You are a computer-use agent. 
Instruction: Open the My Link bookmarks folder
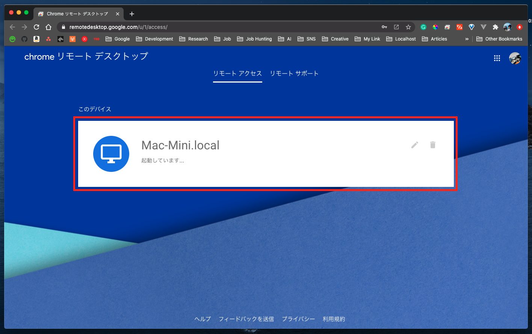(367, 39)
